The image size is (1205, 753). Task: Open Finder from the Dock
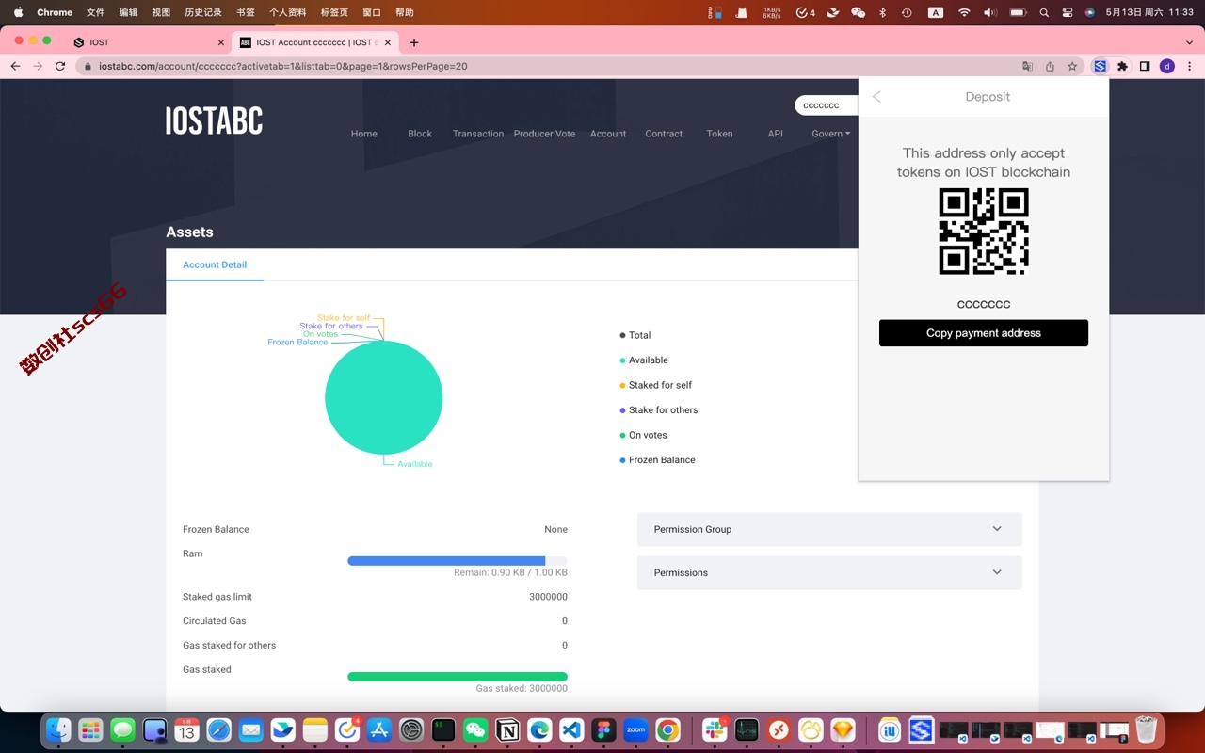(58, 729)
